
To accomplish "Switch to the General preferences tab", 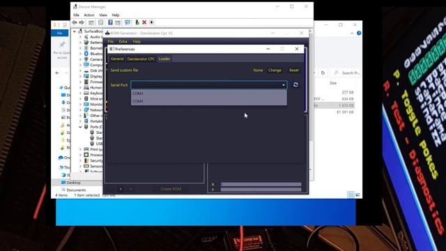I will (x=117, y=59).
